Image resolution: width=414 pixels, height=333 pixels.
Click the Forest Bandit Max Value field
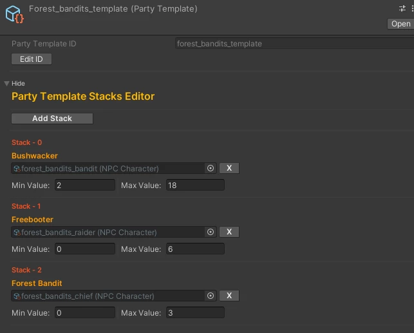[195, 312]
